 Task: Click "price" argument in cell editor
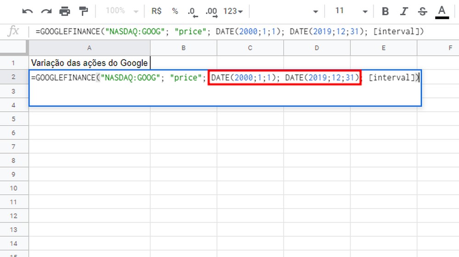coord(186,78)
